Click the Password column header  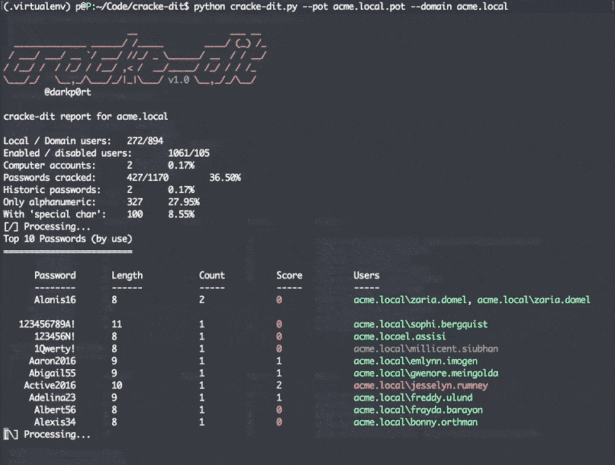click(55, 276)
